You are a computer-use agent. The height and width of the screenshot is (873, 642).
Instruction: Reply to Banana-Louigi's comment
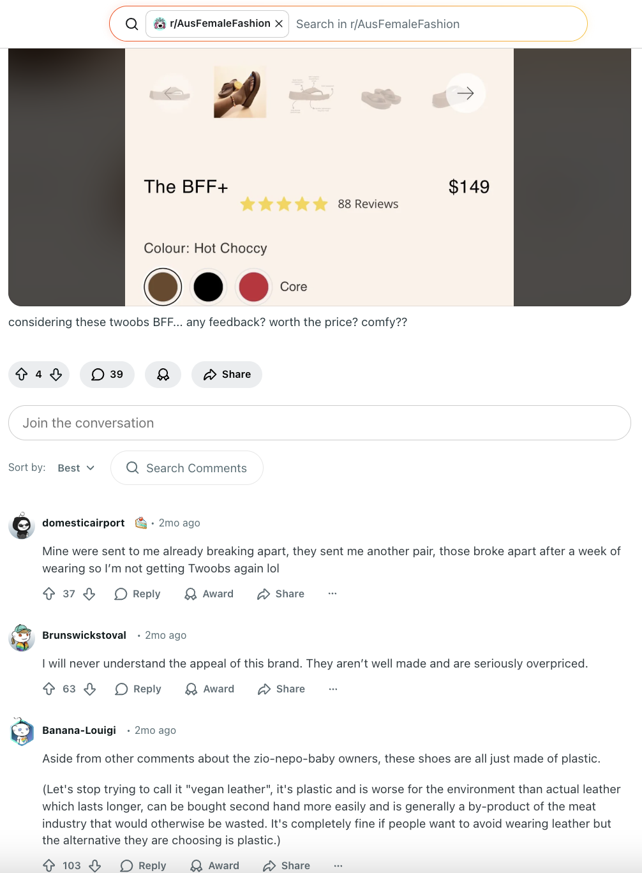click(143, 865)
